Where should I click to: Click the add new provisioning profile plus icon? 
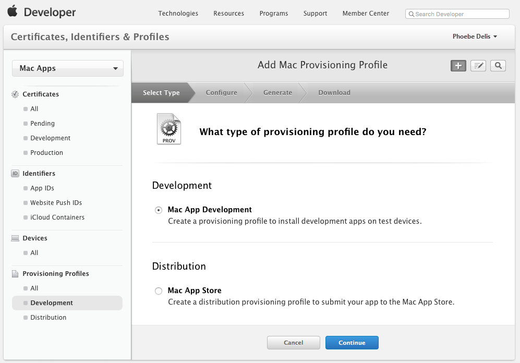pos(458,66)
